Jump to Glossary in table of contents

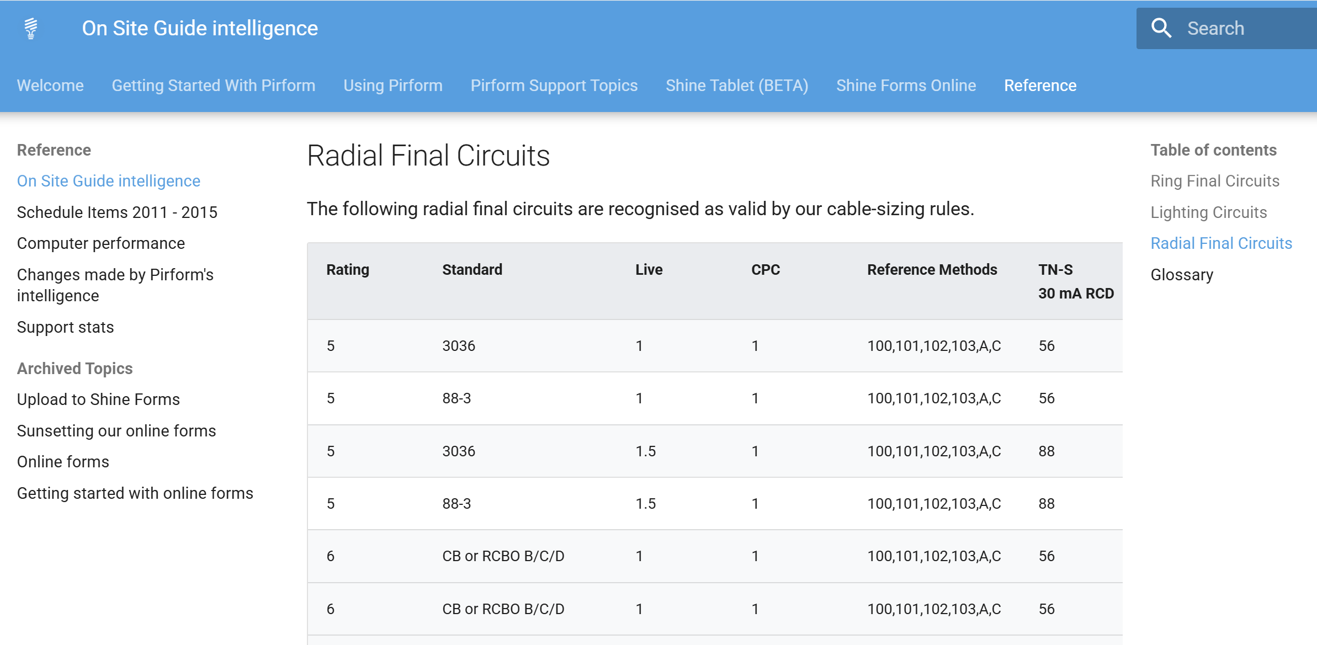(1182, 275)
